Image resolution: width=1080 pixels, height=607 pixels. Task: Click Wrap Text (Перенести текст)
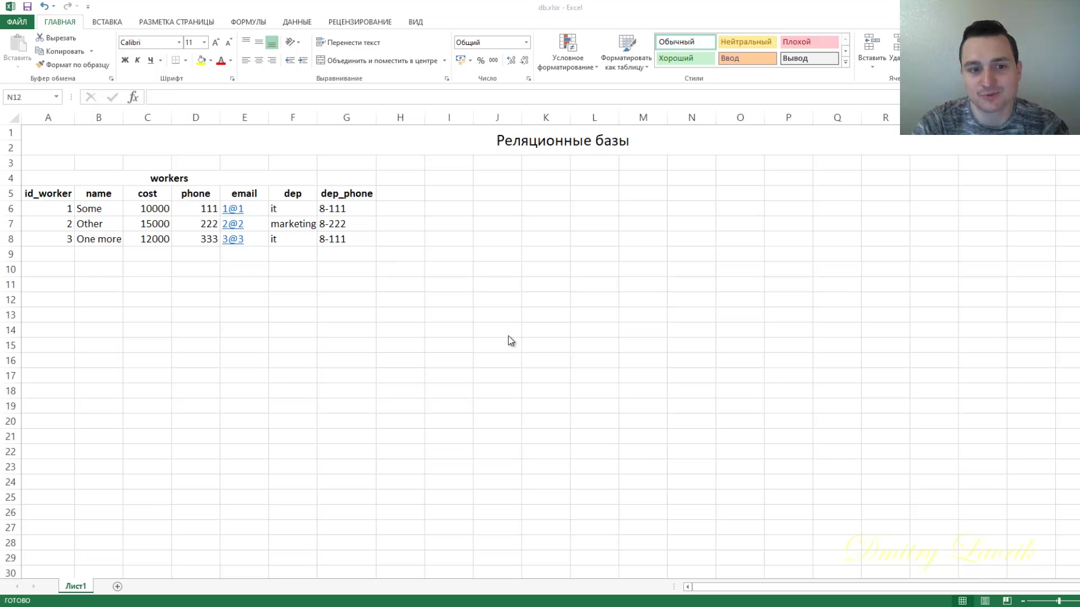[x=348, y=42]
